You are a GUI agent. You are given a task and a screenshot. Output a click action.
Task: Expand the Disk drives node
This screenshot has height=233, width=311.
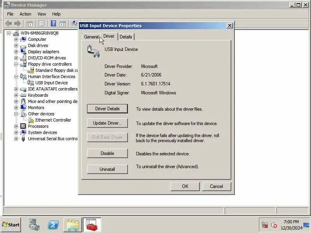(x=16, y=45)
